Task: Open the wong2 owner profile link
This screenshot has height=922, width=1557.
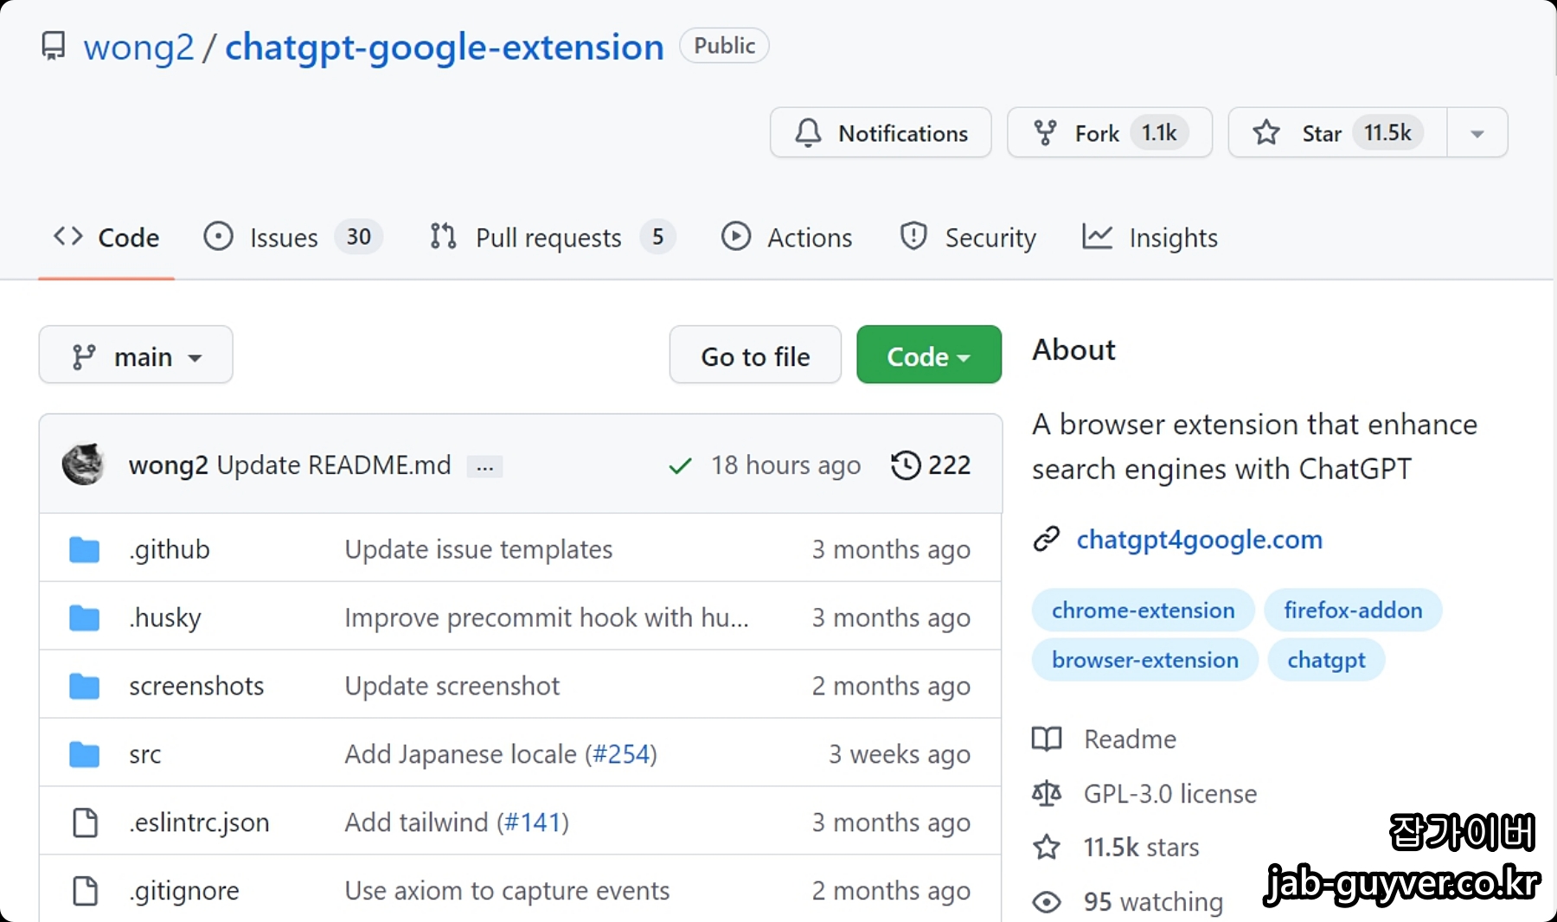Action: (x=138, y=47)
